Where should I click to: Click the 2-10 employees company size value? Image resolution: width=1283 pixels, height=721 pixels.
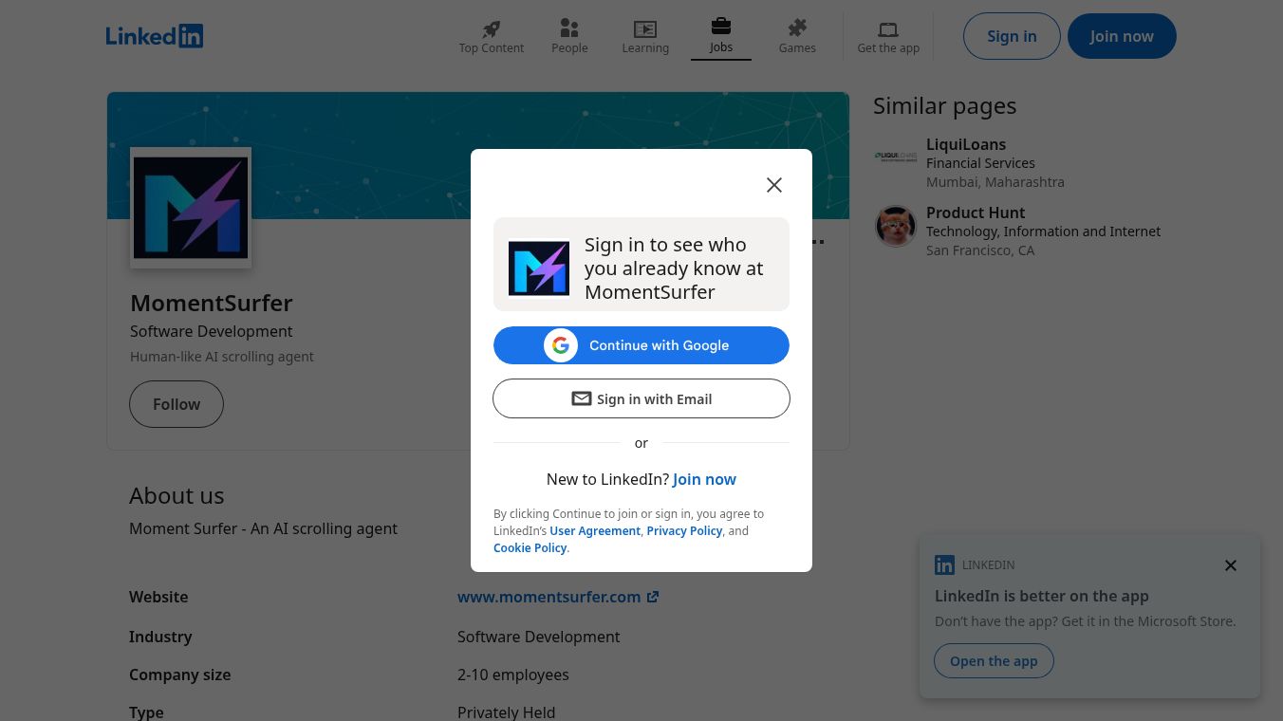tap(513, 675)
